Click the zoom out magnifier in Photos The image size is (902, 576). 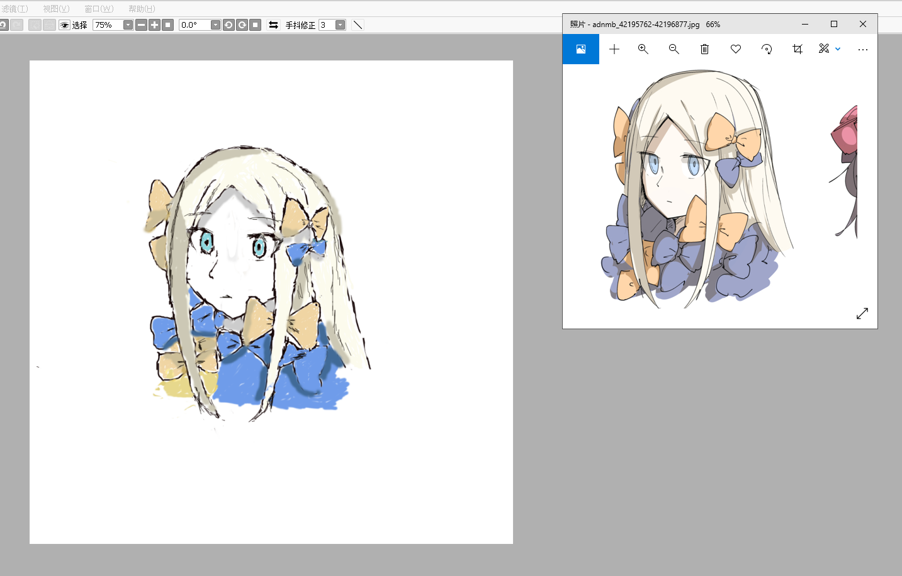[674, 49]
